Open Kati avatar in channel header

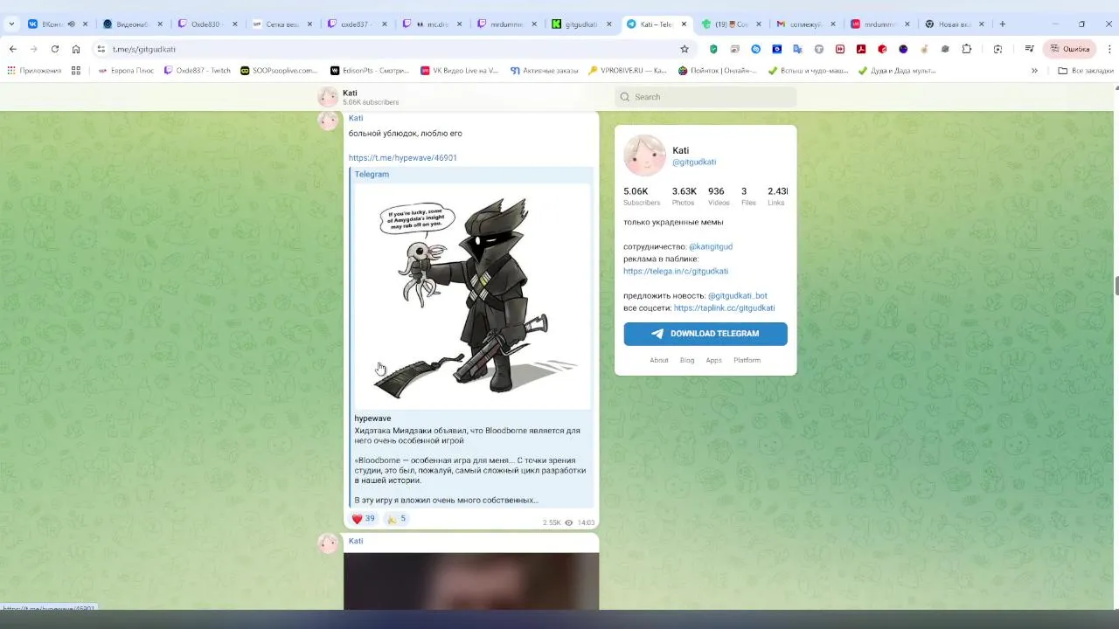[328, 97]
